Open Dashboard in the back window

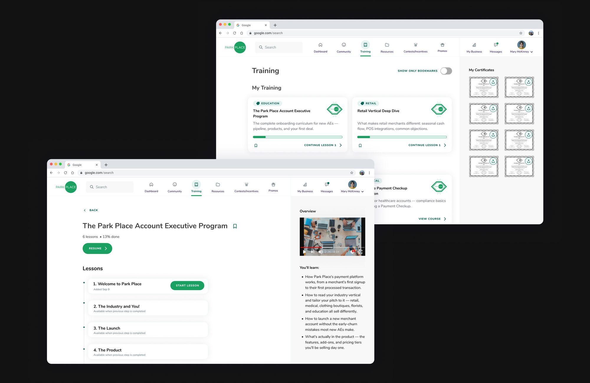coord(320,48)
